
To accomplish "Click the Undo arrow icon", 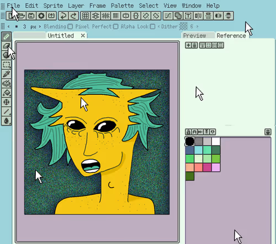I will point(63,15).
